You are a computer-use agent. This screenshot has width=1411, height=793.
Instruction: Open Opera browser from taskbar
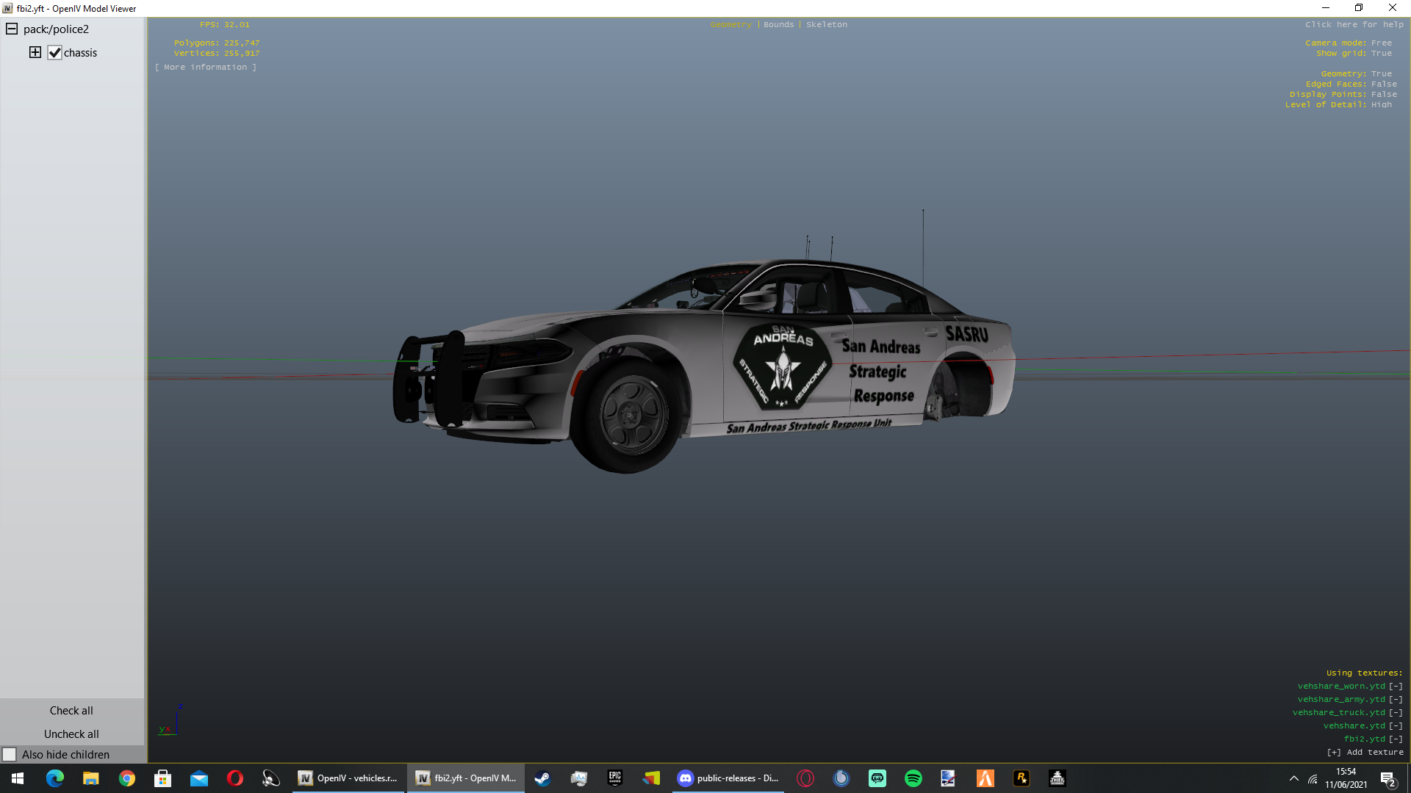click(x=234, y=778)
